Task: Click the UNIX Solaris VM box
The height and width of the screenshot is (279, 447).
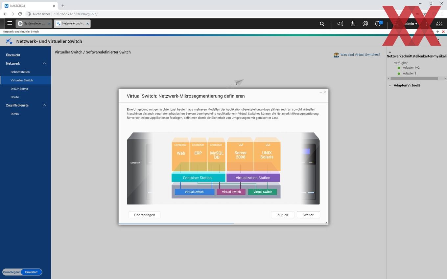Action: pos(267,156)
